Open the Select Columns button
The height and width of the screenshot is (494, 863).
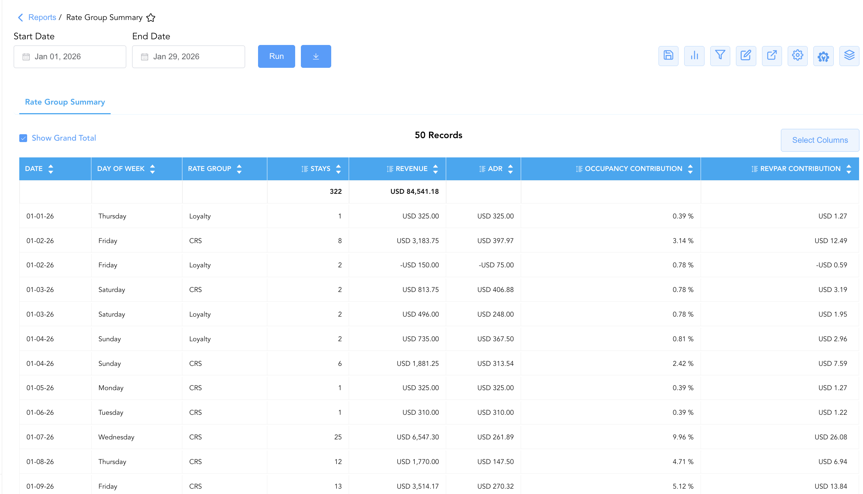click(820, 140)
